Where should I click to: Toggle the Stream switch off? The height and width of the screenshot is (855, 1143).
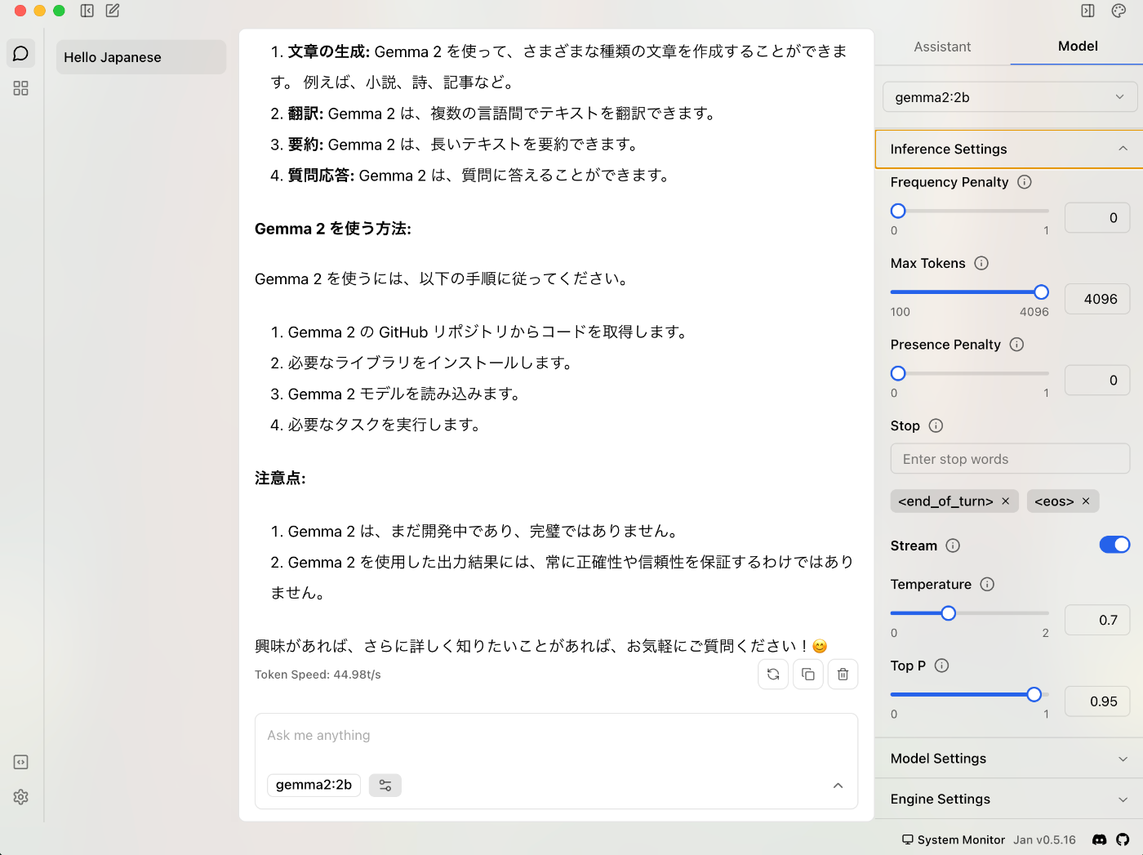coord(1114,545)
